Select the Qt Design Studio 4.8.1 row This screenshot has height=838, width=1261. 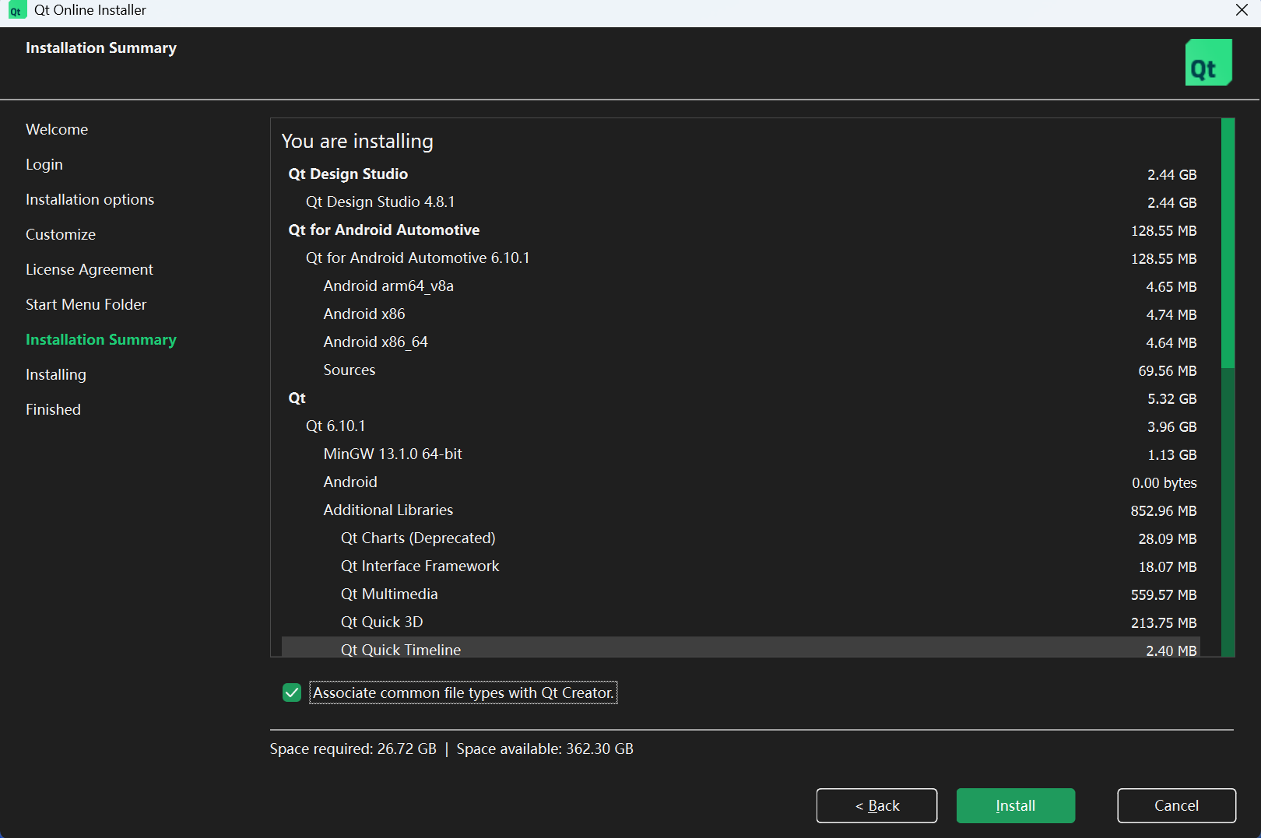pos(741,202)
